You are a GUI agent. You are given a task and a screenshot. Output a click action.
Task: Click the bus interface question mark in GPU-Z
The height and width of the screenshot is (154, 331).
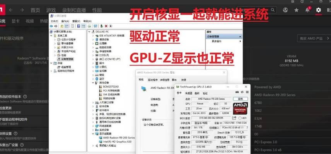point(247,127)
